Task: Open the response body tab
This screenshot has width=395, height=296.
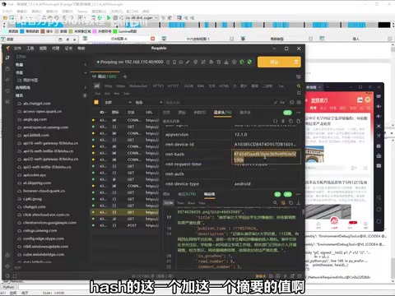Action: click(209, 194)
